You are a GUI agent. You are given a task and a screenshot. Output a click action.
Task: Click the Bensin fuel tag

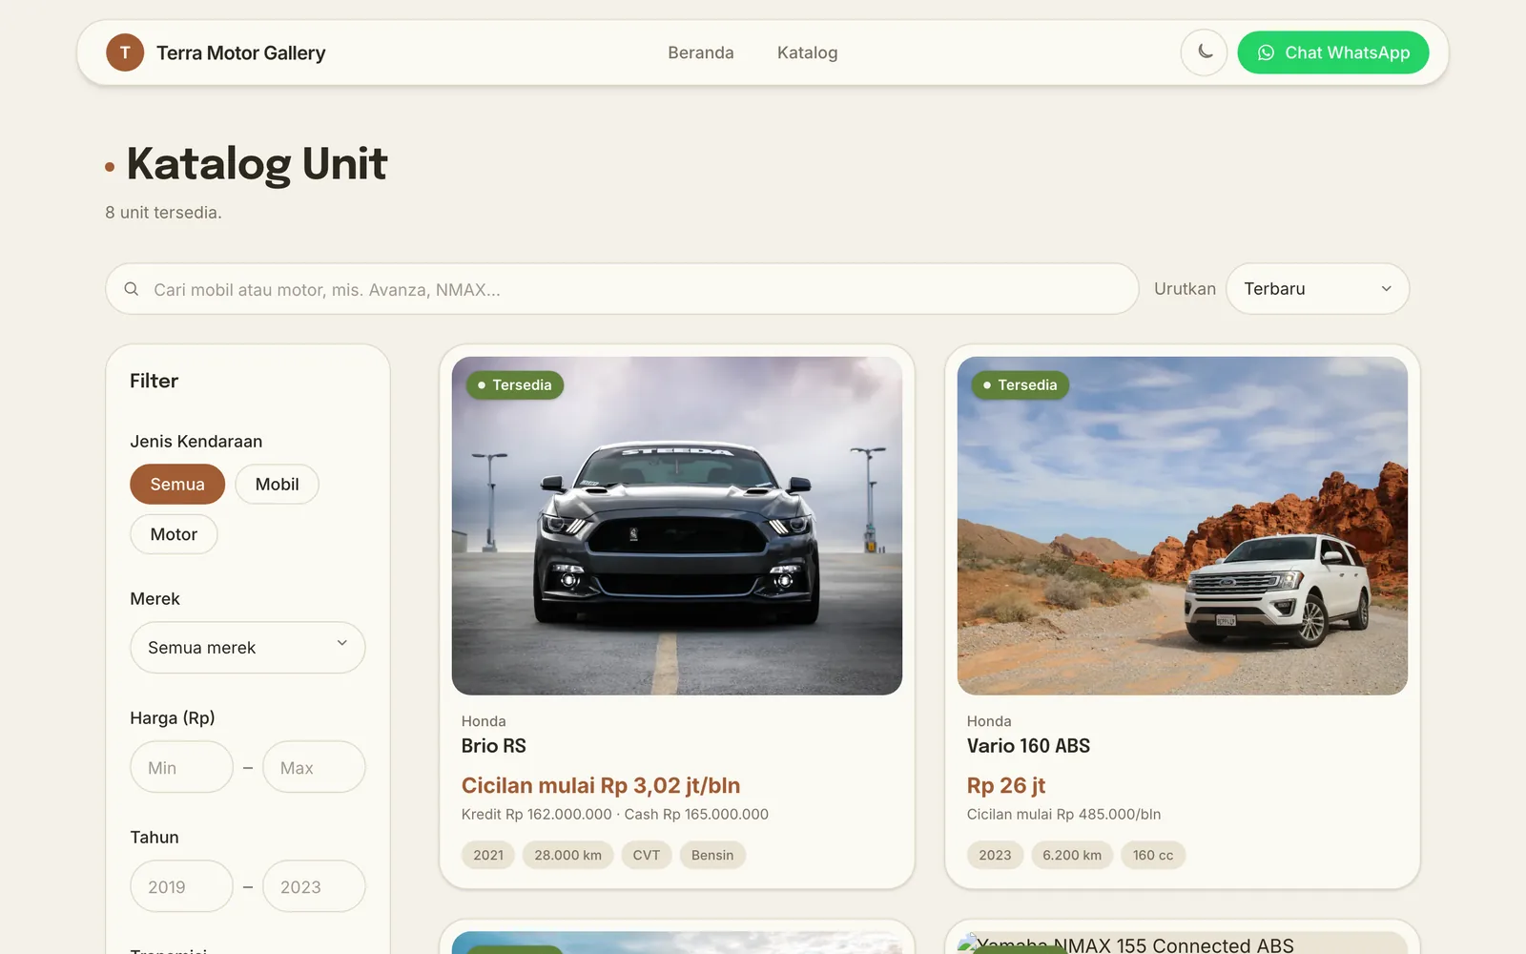712,855
